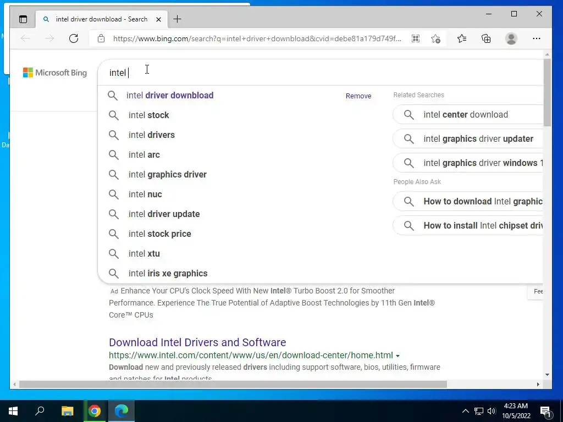This screenshot has width=563, height=422.
Task: Open the taskbar clock and date
Action: click(516, 411)
